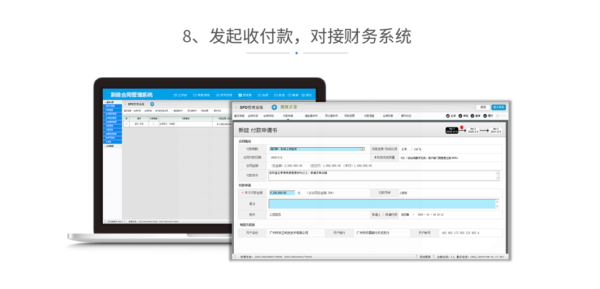Image resolution: width=600 pixels, height=289 pixels.
Task: Click 上传附件 upload attachment link
Action: (x=275, y=214)
